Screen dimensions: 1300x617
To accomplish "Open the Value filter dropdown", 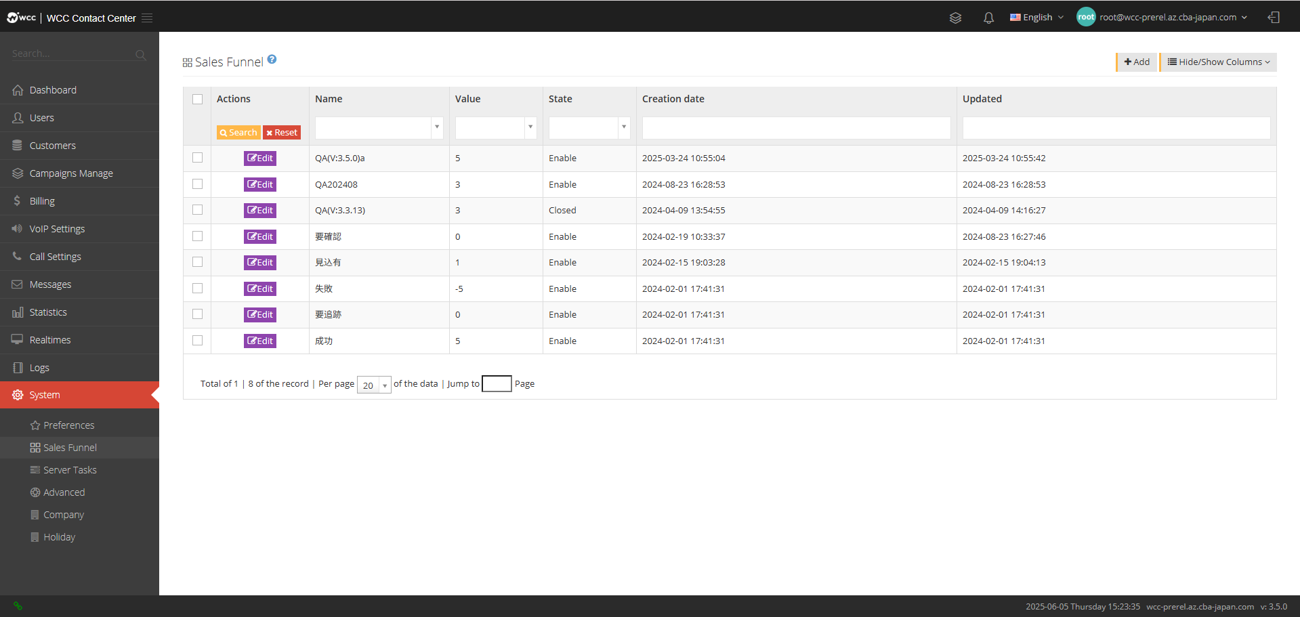I will pyautogui.click(x=496, y=128).
